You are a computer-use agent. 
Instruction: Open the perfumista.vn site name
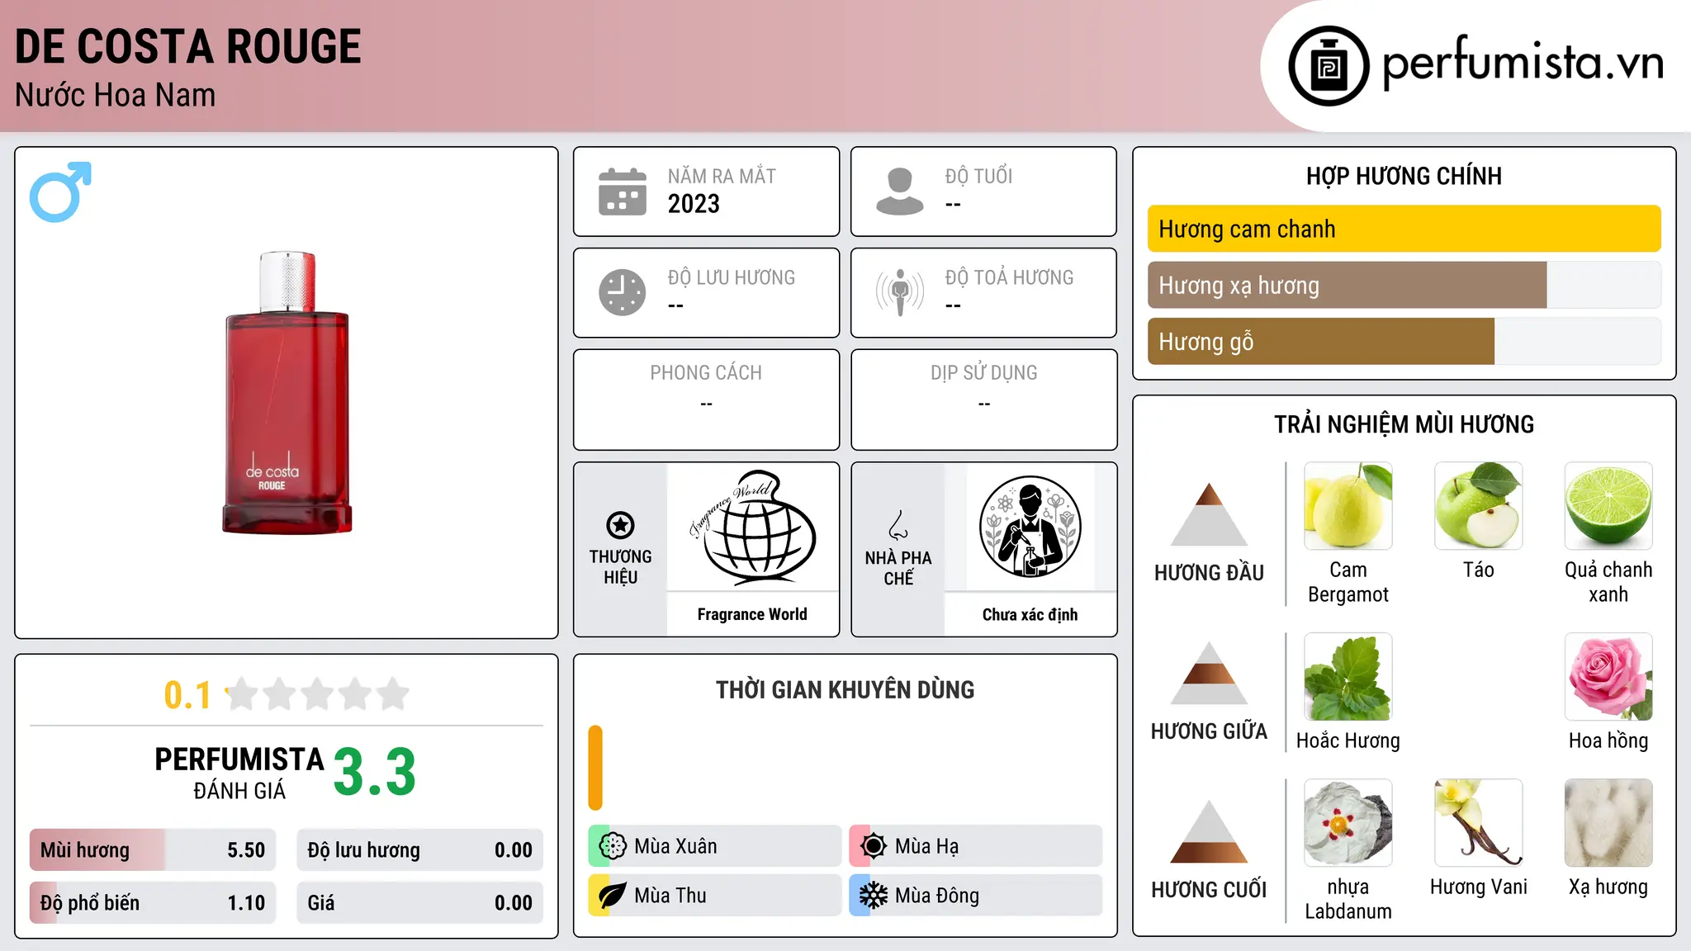[x=1523, y=64]
